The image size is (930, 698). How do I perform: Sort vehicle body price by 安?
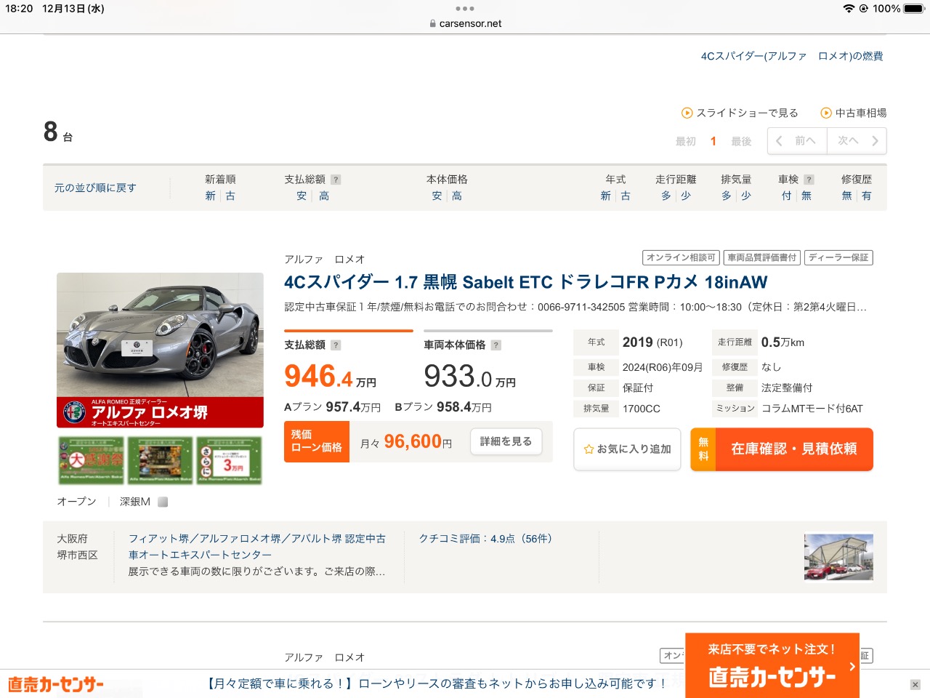coord(437,196)
